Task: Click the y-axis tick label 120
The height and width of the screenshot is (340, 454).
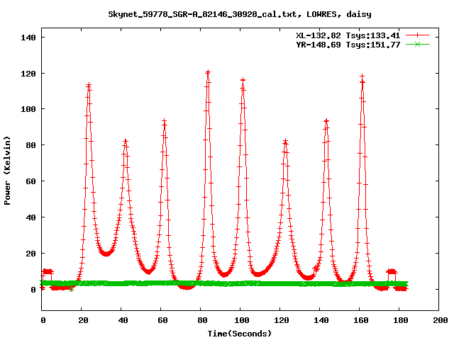Action: pyautogui.click(x=28, y=74)
